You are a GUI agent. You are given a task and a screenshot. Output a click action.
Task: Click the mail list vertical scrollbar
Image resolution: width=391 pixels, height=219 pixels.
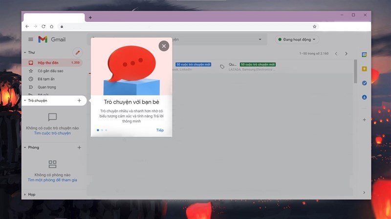point(355,72)
